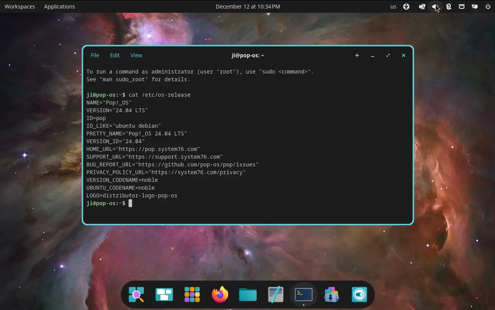Switch keyboard layout via 'us' indicator

pos(393,7)
